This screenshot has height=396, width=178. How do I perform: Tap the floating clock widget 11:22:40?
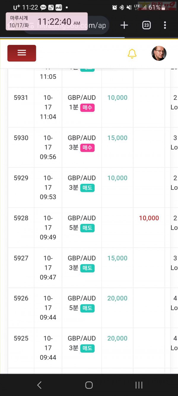coord(47,21)
